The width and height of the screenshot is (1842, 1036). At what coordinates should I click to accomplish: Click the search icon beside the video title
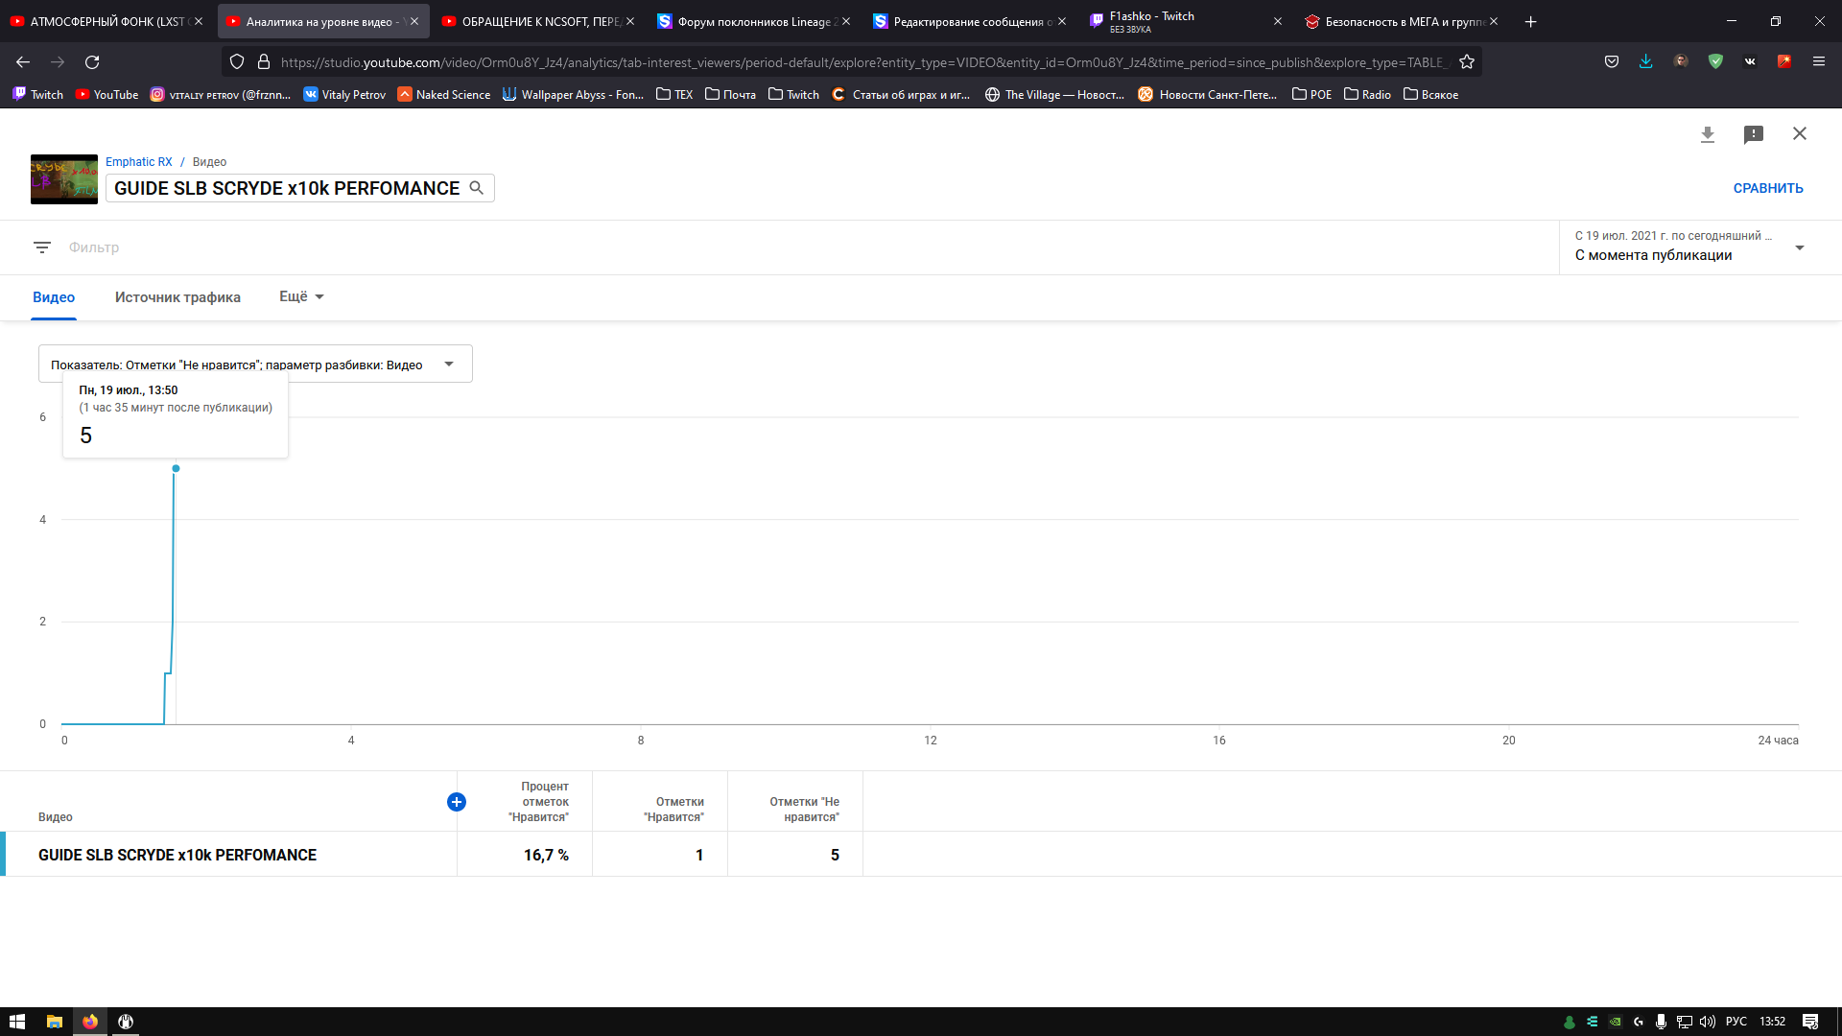pos(476,188)
